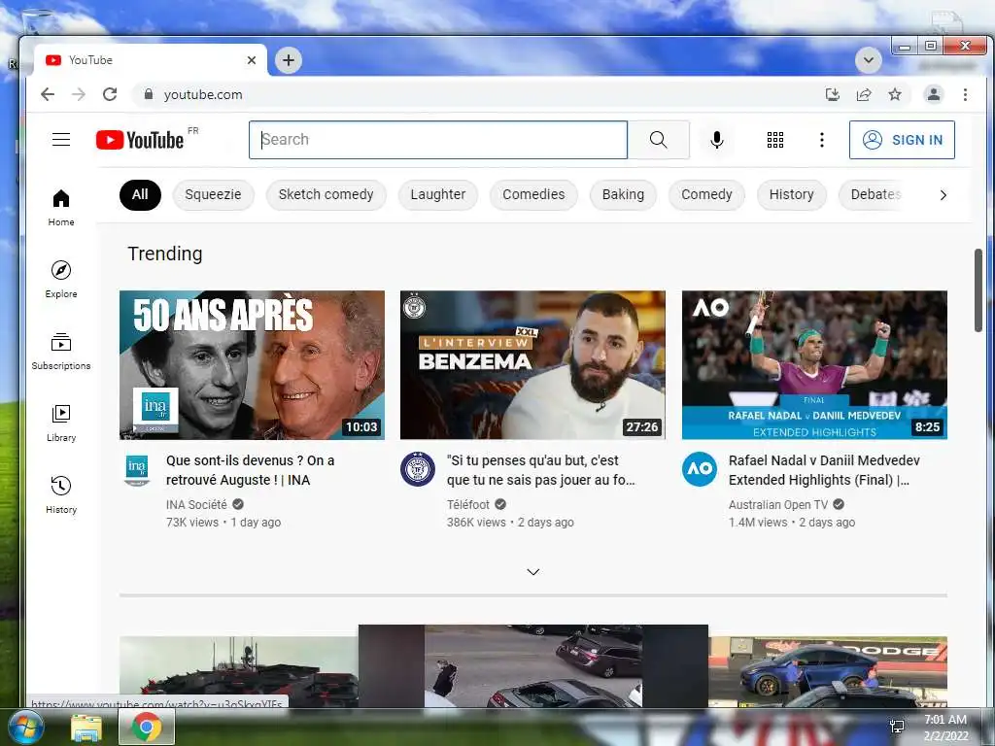
Task: Open Explore in the sidebar
Action: [61, 280]
